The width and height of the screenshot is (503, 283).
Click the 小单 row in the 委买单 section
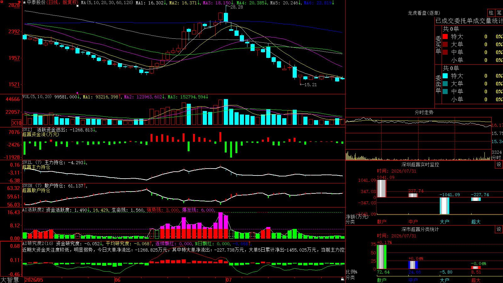(473, 60)
